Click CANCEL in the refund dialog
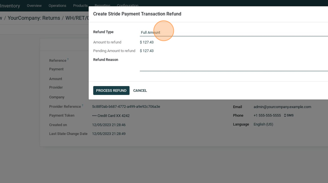The width and height of the screenshot is (328, 183). click(x=140, y=90)
